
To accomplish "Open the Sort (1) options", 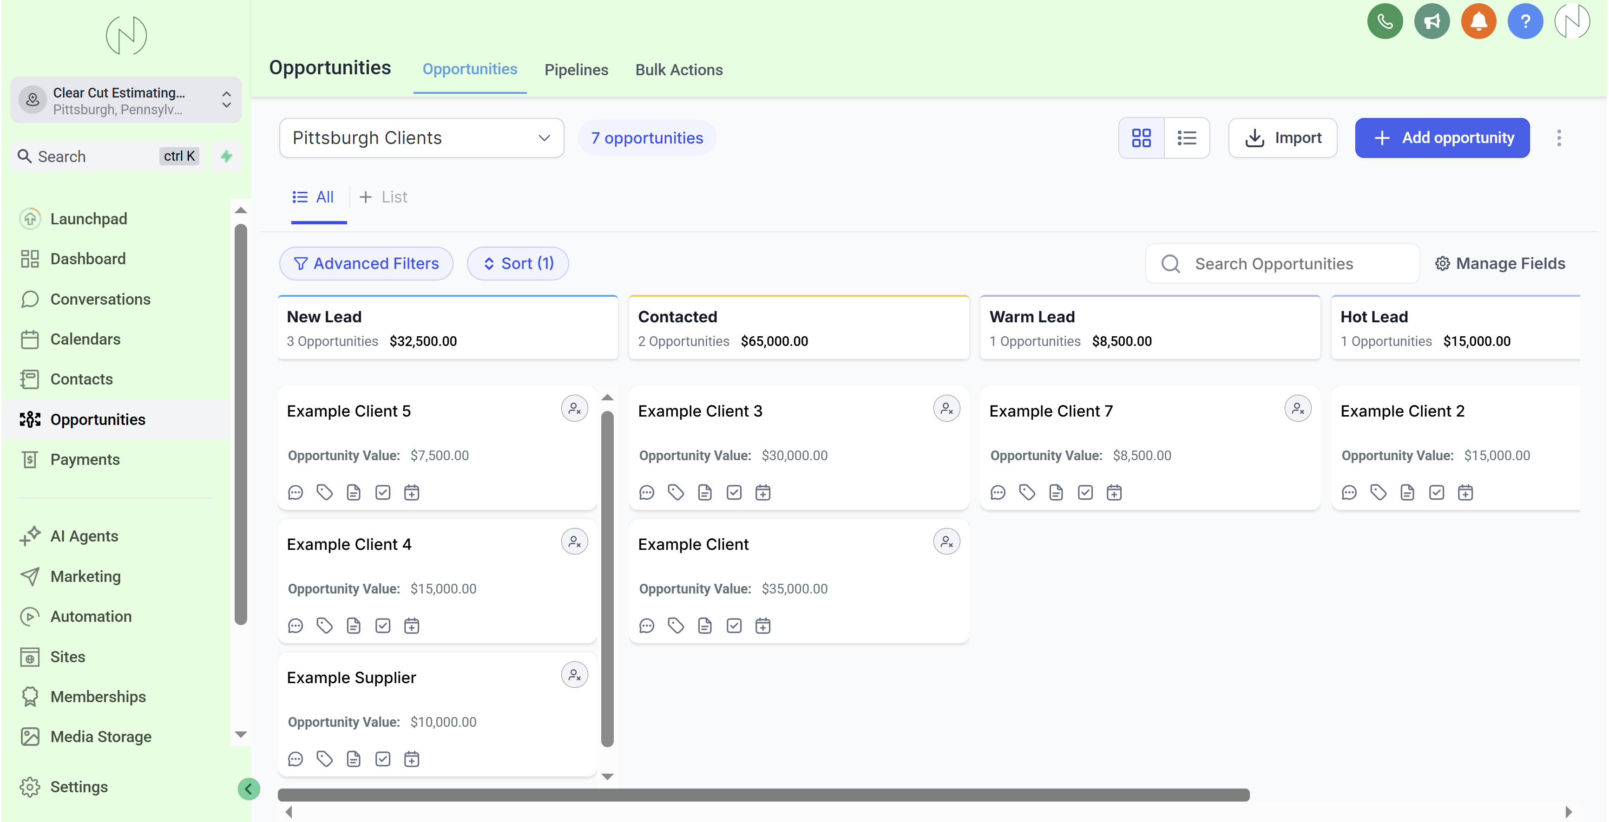I will 518,263.
